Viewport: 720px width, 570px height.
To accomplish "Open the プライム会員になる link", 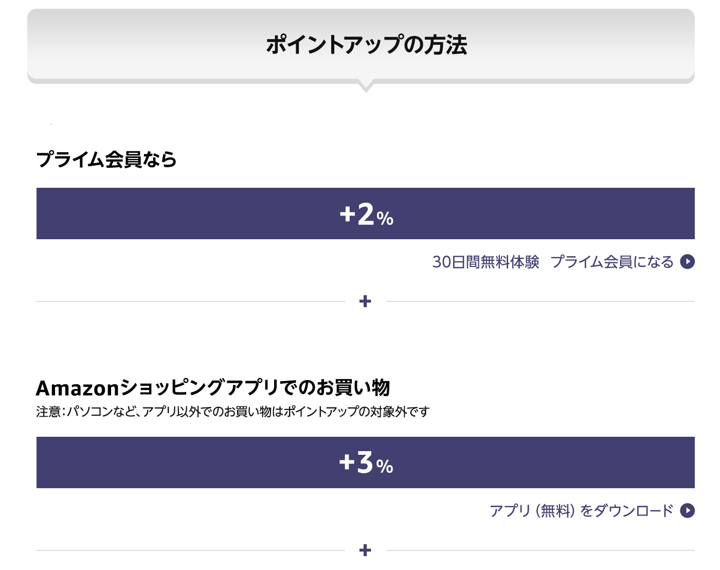I will click(612, 262).
